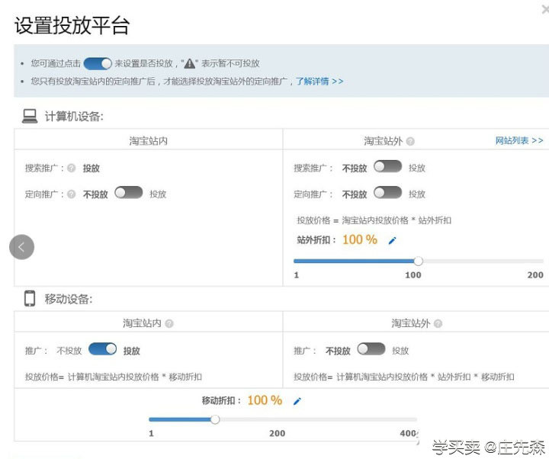Click the laptop icon beside 计算机设备
549x459 pixels.
(30, 116)
